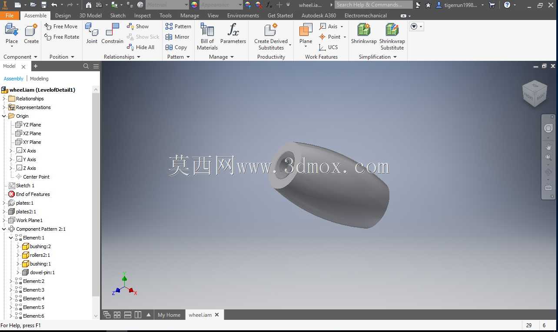This screenshot has height=332, width=558.
Task: Save the document from quick access toolbar
Action: coord(44,5)
